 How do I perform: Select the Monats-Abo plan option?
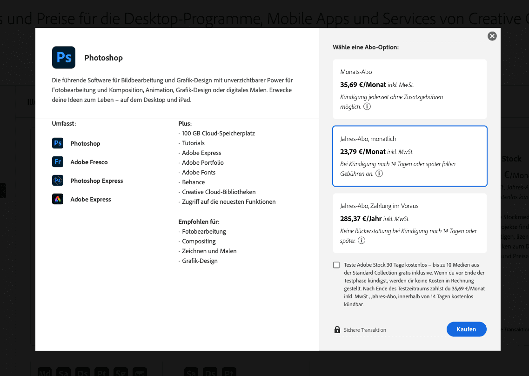409,89
